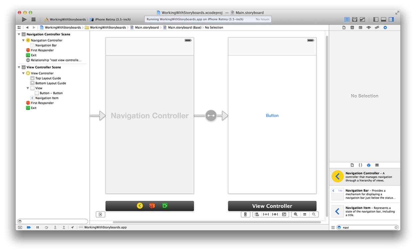Screen dimensions: 416x252
Task: Stop the running app
Action: 33,20
